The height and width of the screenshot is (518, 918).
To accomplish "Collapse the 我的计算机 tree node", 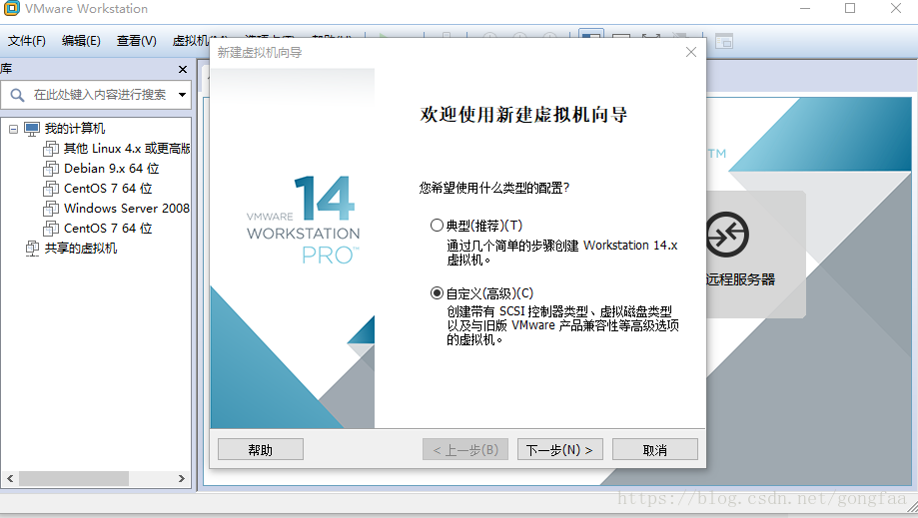I will 13,129.
